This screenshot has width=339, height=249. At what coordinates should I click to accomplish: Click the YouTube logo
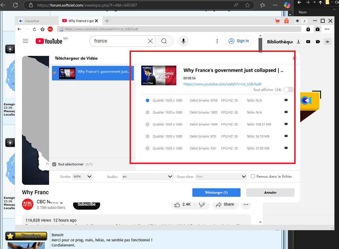(49, 41)
